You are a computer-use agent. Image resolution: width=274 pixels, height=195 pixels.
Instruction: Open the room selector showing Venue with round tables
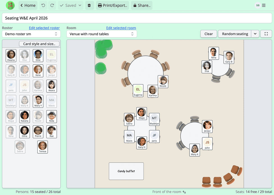click(x=102, y=34)
